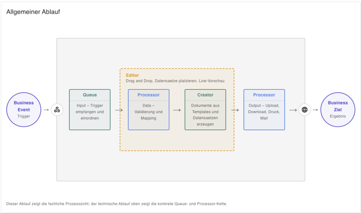This screenshot has width=361, height=213.
Task: Click the orange 'Editor' label
Action: coord(133,75)
